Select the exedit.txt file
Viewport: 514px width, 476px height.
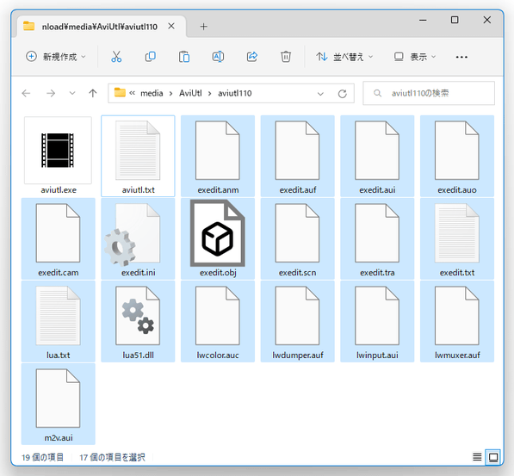click(x=457, y=238)
